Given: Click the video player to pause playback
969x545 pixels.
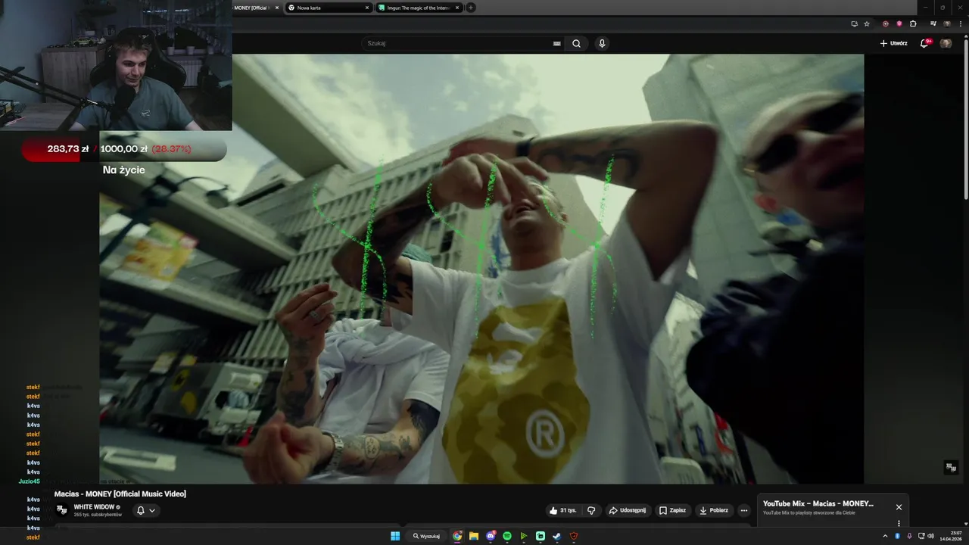Looking at the screenshot, I should point(481,269).
